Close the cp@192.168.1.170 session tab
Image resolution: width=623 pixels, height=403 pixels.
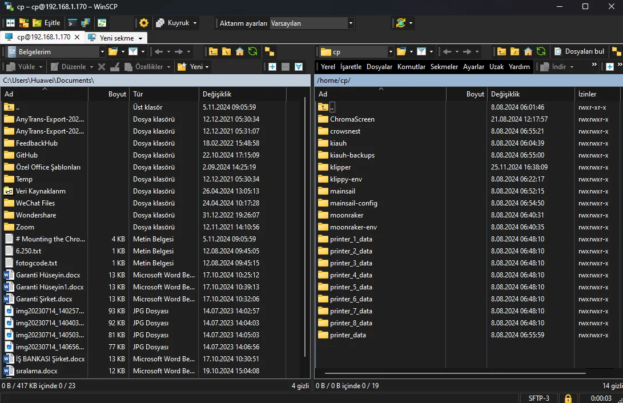[x=77, y=37]
